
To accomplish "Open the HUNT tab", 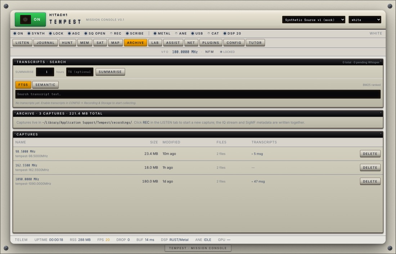I will point(67,43).
